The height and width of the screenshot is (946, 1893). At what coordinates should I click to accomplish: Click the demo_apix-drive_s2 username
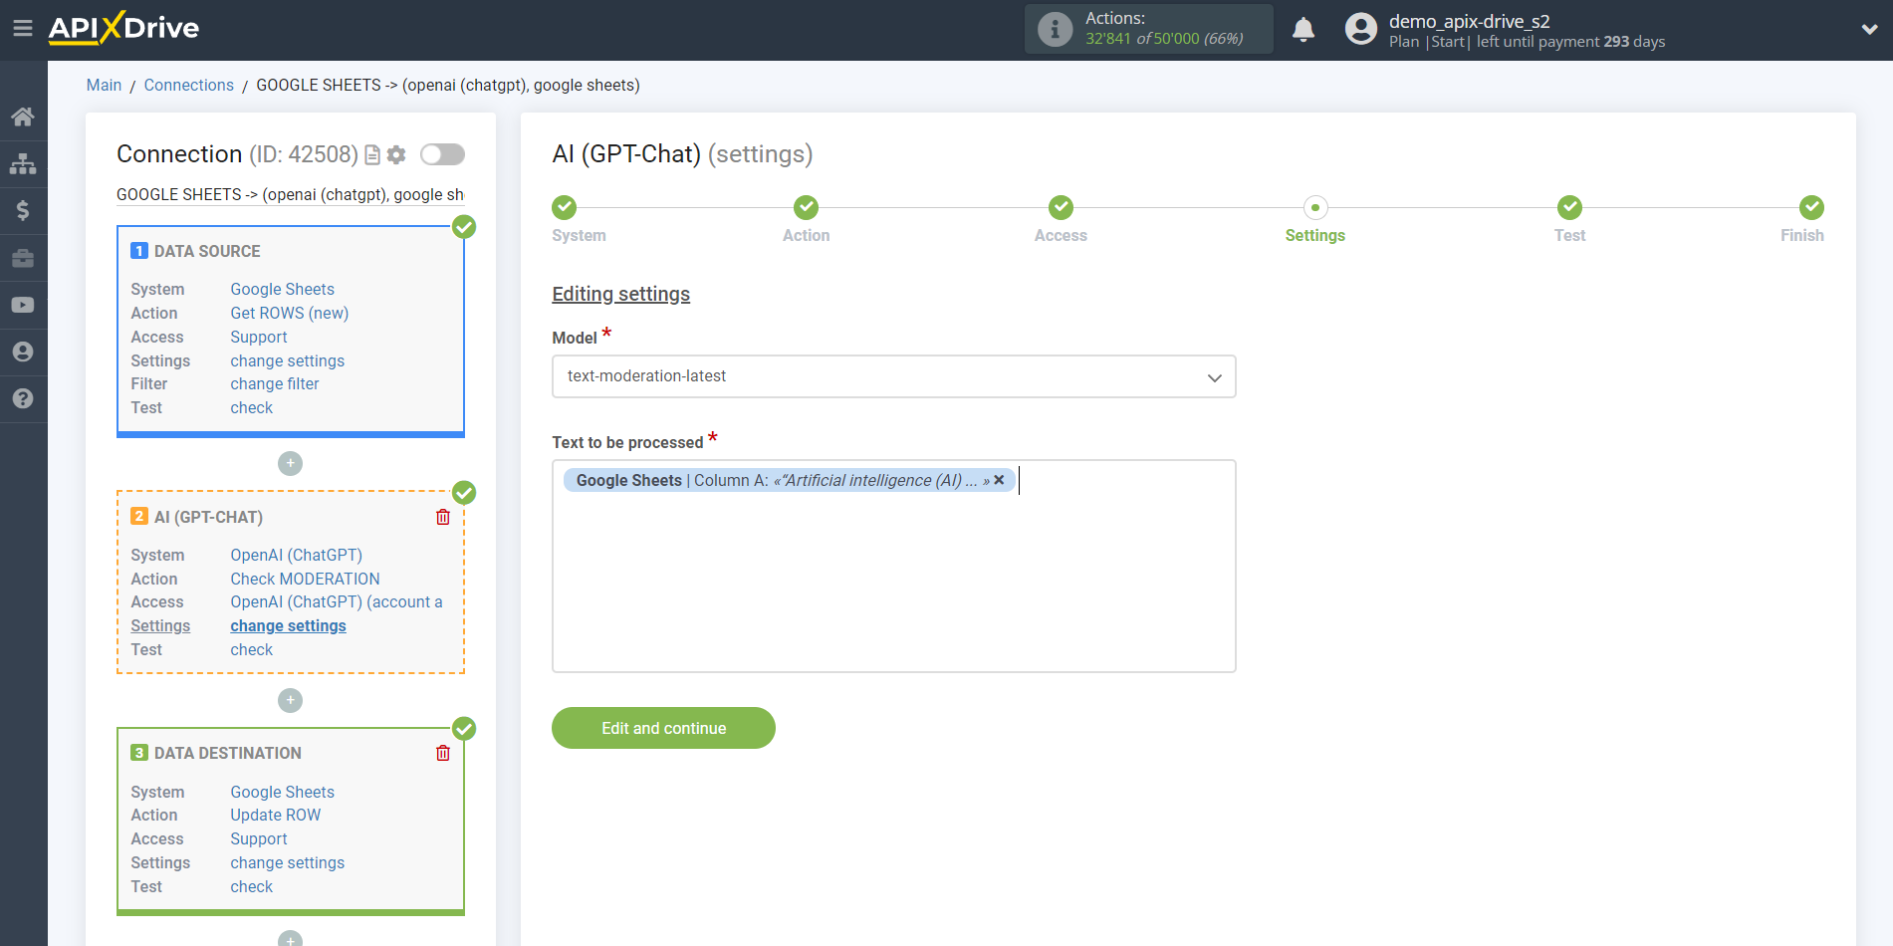(1469, 21)
